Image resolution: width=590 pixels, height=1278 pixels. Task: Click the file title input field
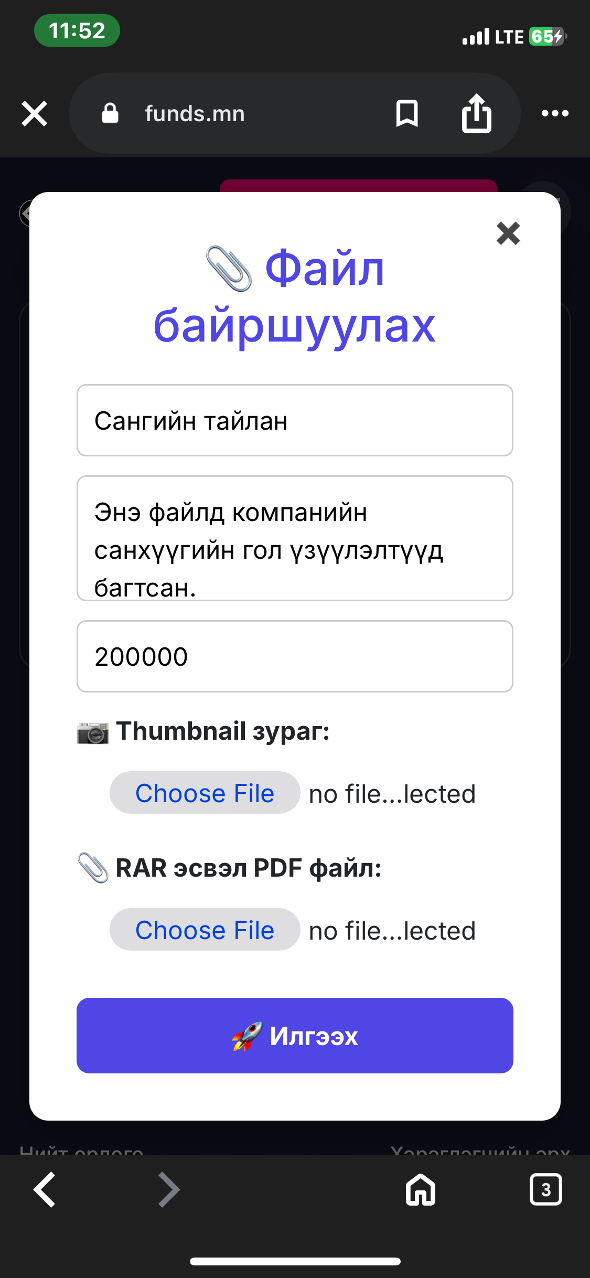(295, 420)
